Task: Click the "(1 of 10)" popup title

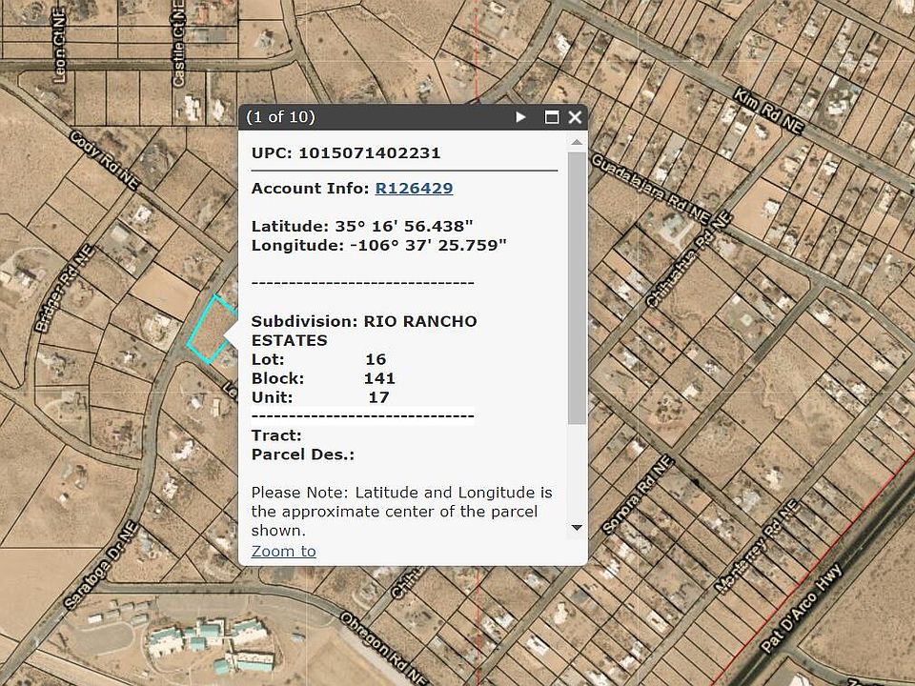Action: [x=280, y=117]
